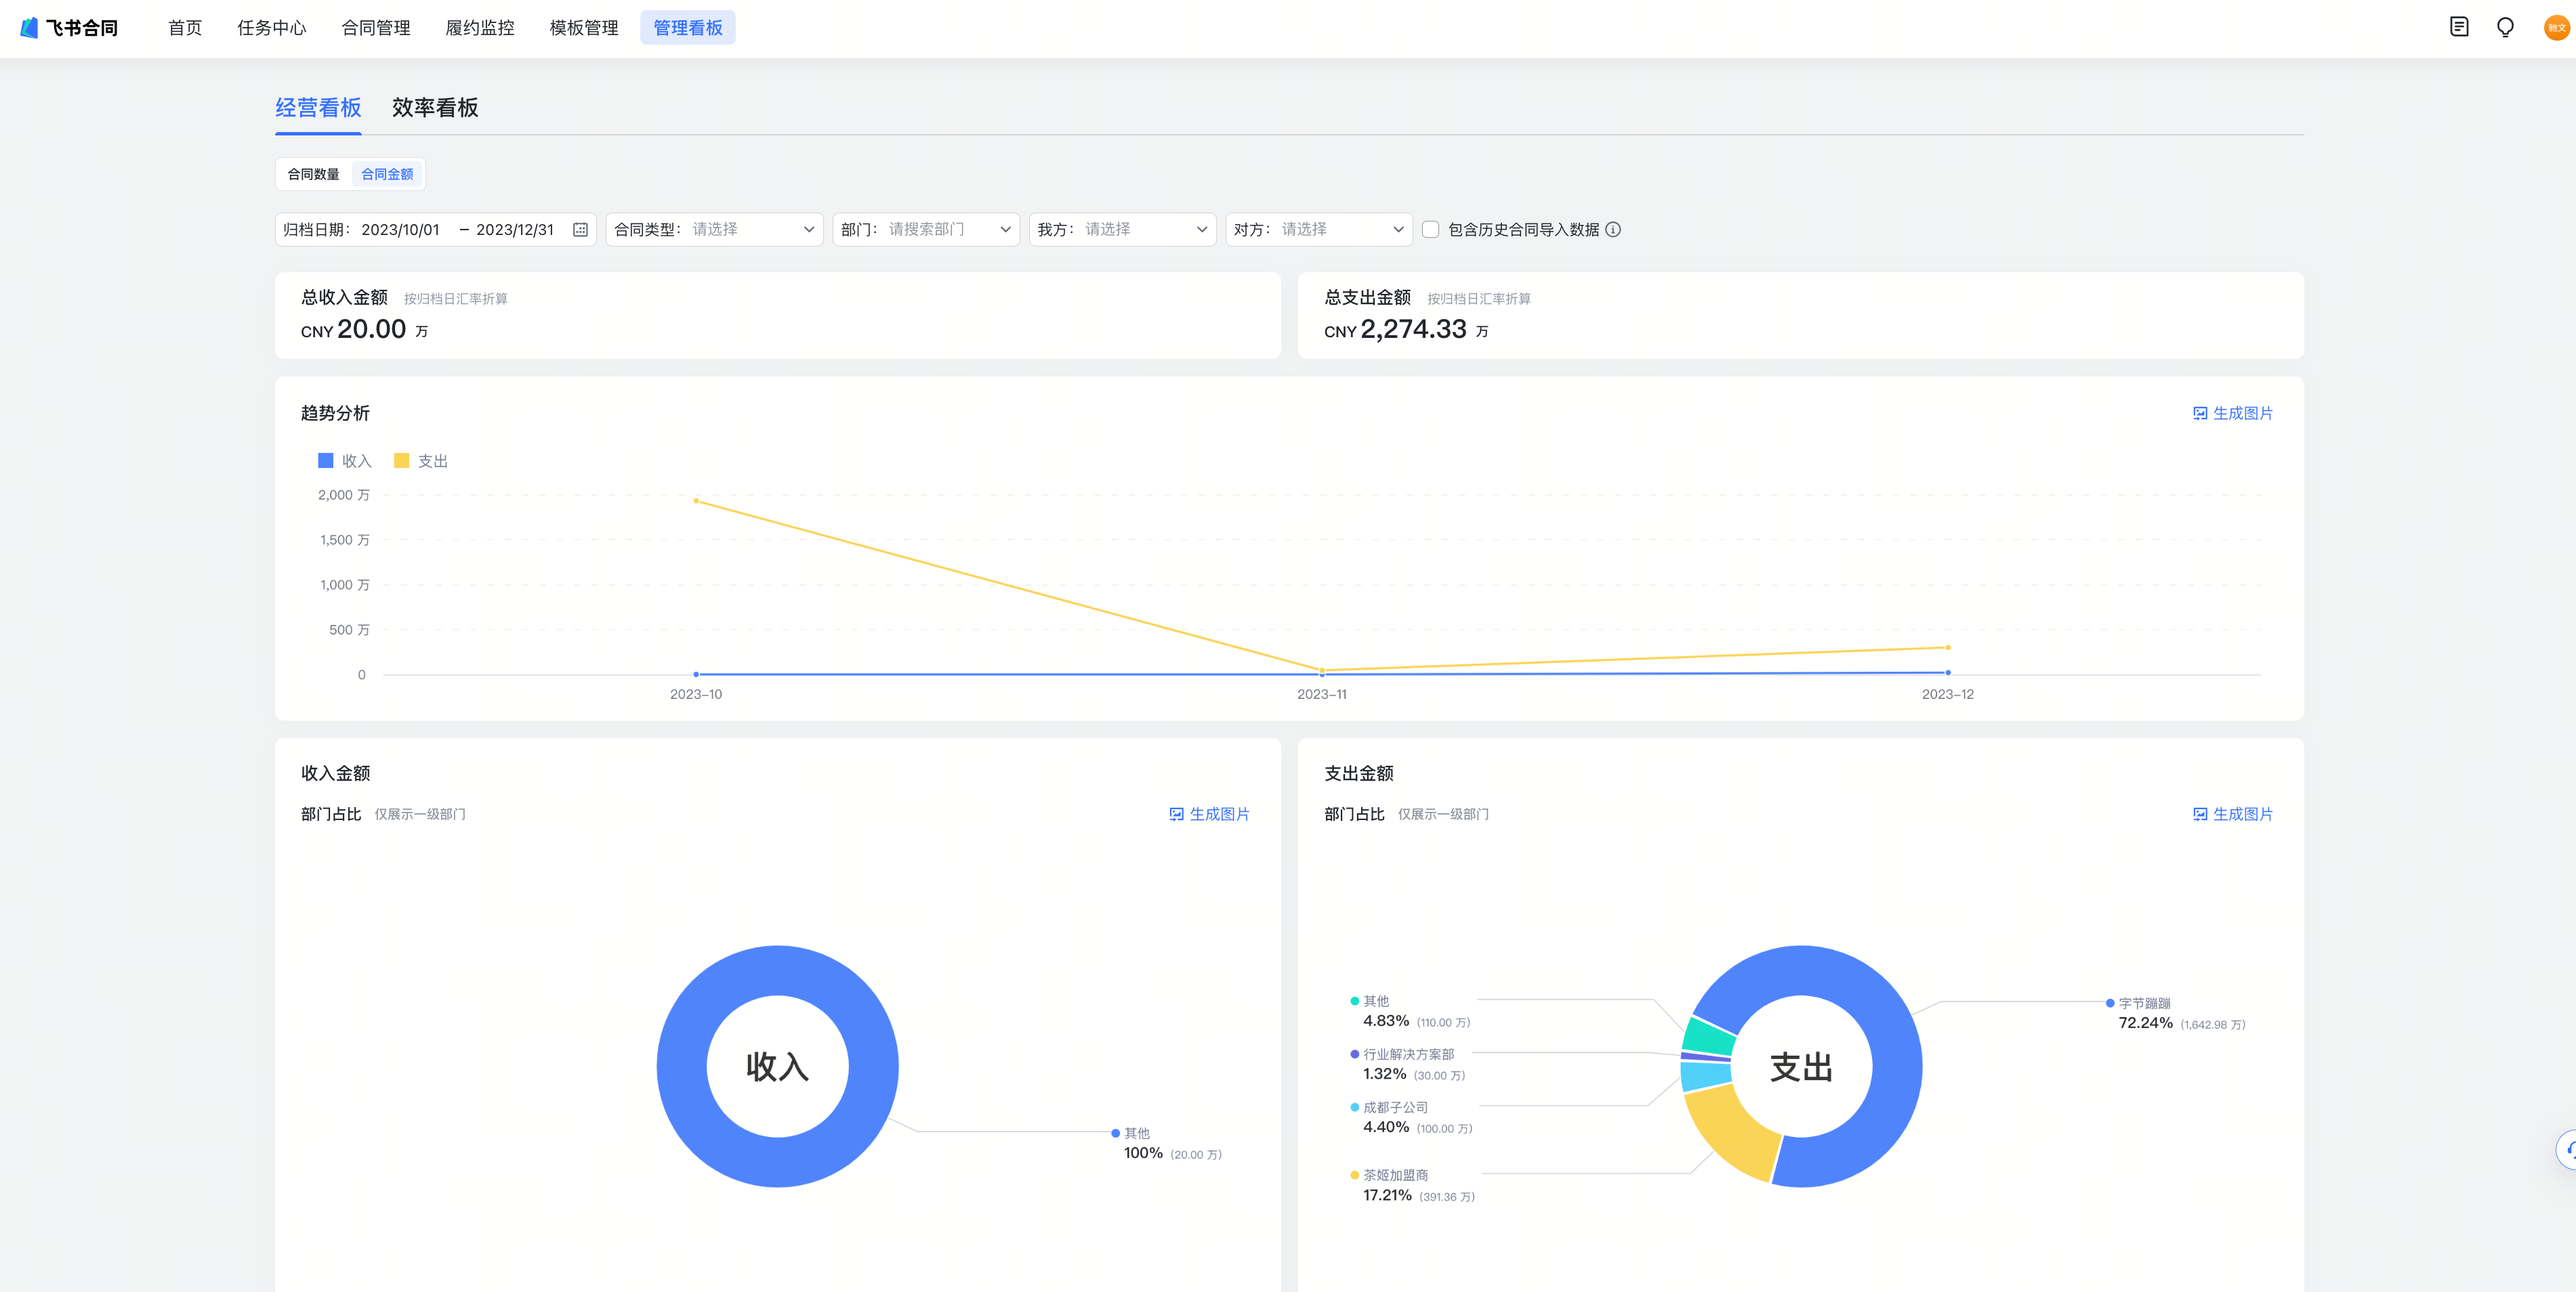Image resolution: width=2576 pixels, height=1292 pixels.
Task: Expand the 我方 dropdown
Action: 1122,230
